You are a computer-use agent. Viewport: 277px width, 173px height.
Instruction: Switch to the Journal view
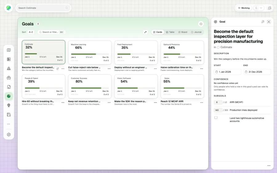coord(196,32)
